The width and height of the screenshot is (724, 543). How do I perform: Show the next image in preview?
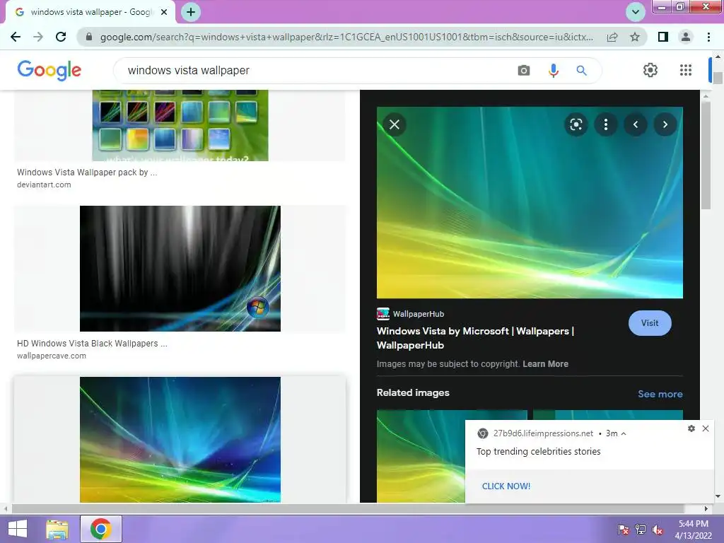[665, 124]
